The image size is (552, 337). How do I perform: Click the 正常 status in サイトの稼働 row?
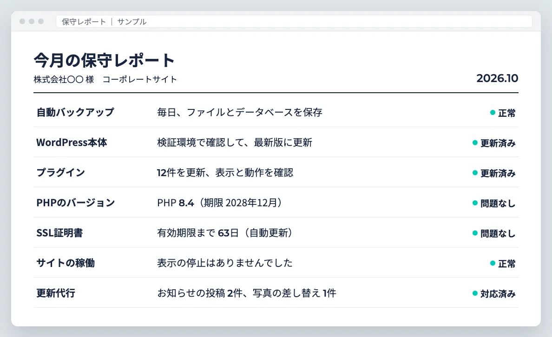[x=506, y=263]
